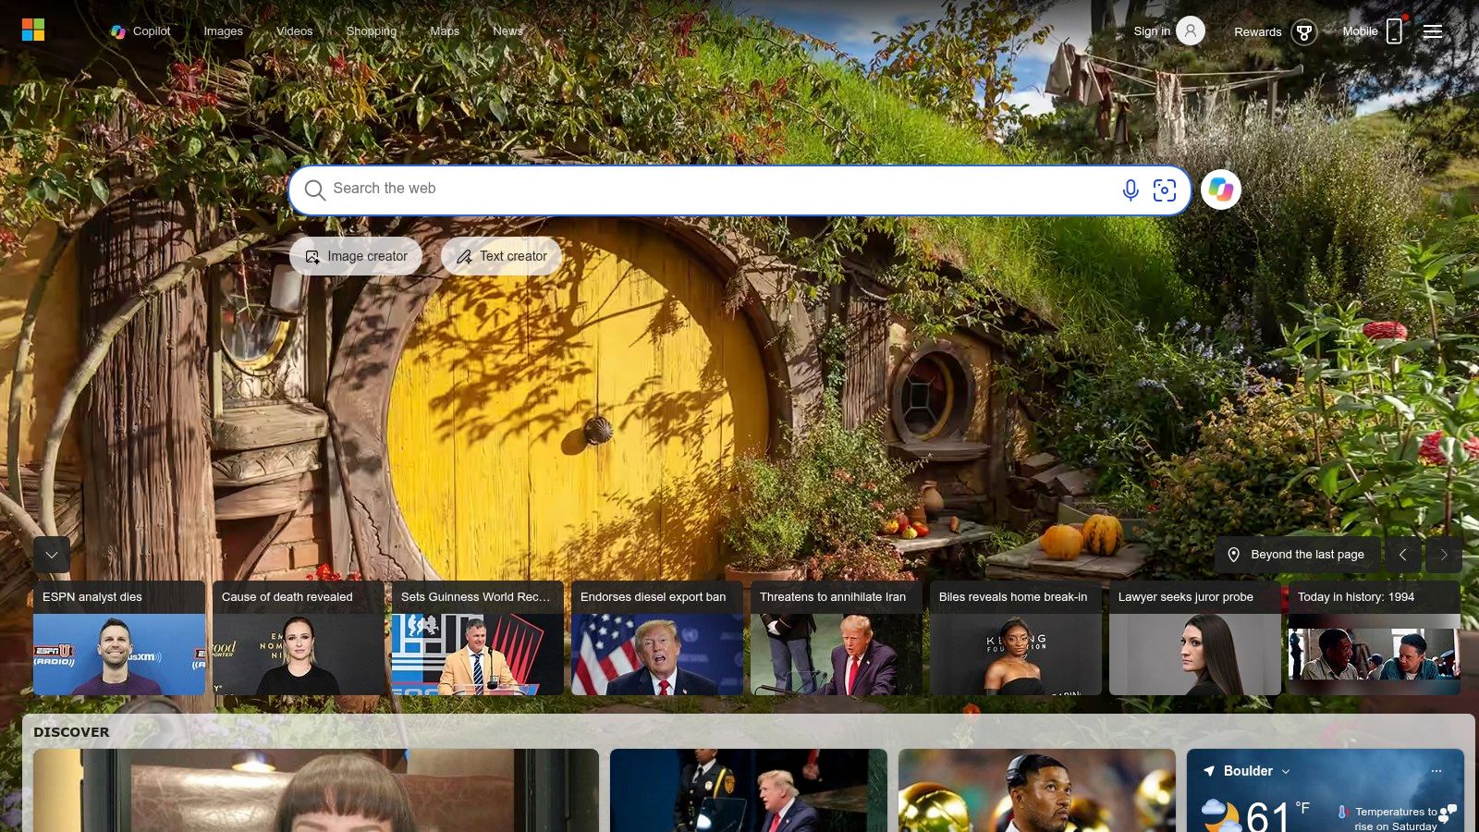Open the Text creator button
The image size is (1479, 832).
click(x=501, y=256)
